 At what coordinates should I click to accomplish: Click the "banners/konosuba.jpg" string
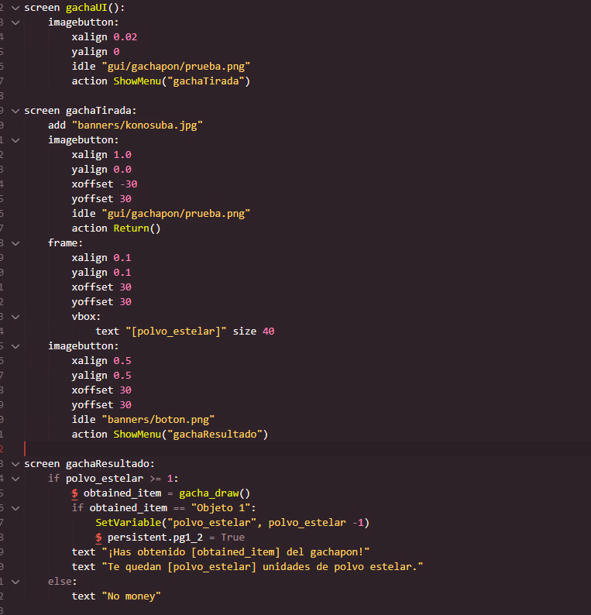(137, 125)
